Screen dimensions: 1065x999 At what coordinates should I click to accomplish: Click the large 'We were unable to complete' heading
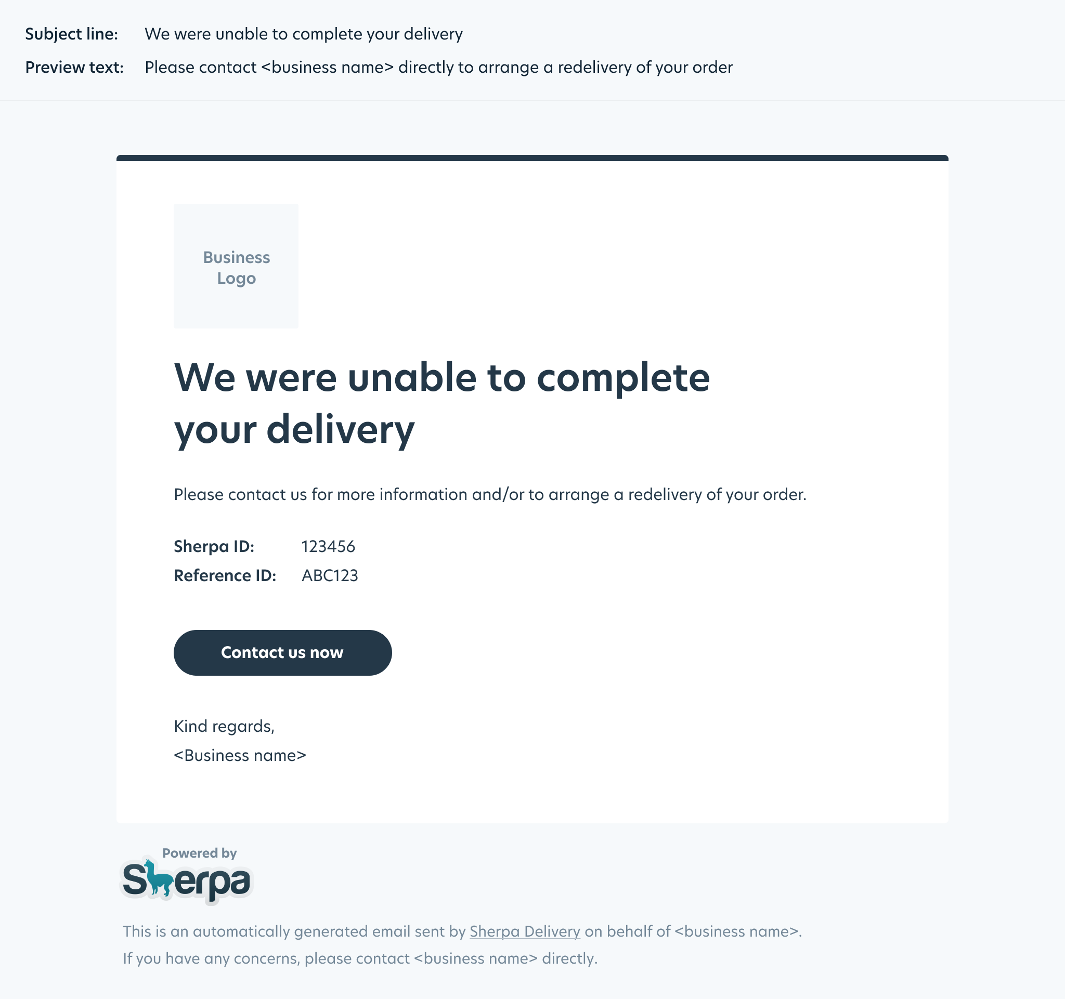tap(441, 403)
